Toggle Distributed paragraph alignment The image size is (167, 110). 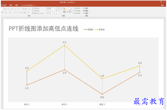[x=25, y=12]
